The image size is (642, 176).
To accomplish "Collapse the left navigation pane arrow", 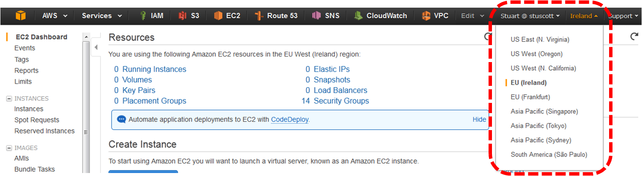I will (x=96, y=47).
